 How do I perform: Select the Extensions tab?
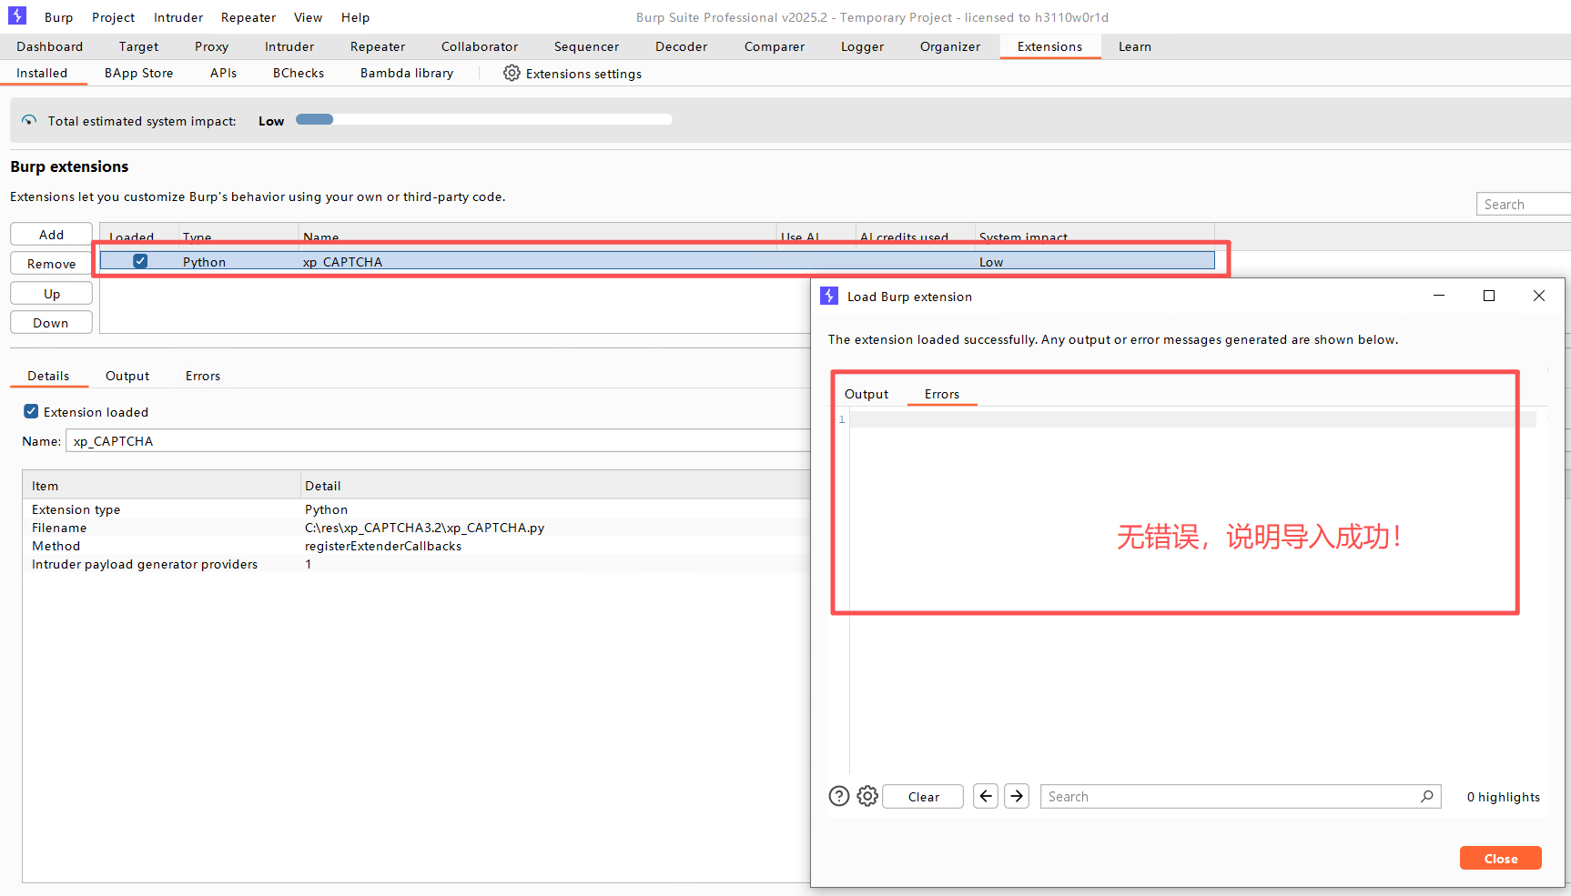[1049, 46]
